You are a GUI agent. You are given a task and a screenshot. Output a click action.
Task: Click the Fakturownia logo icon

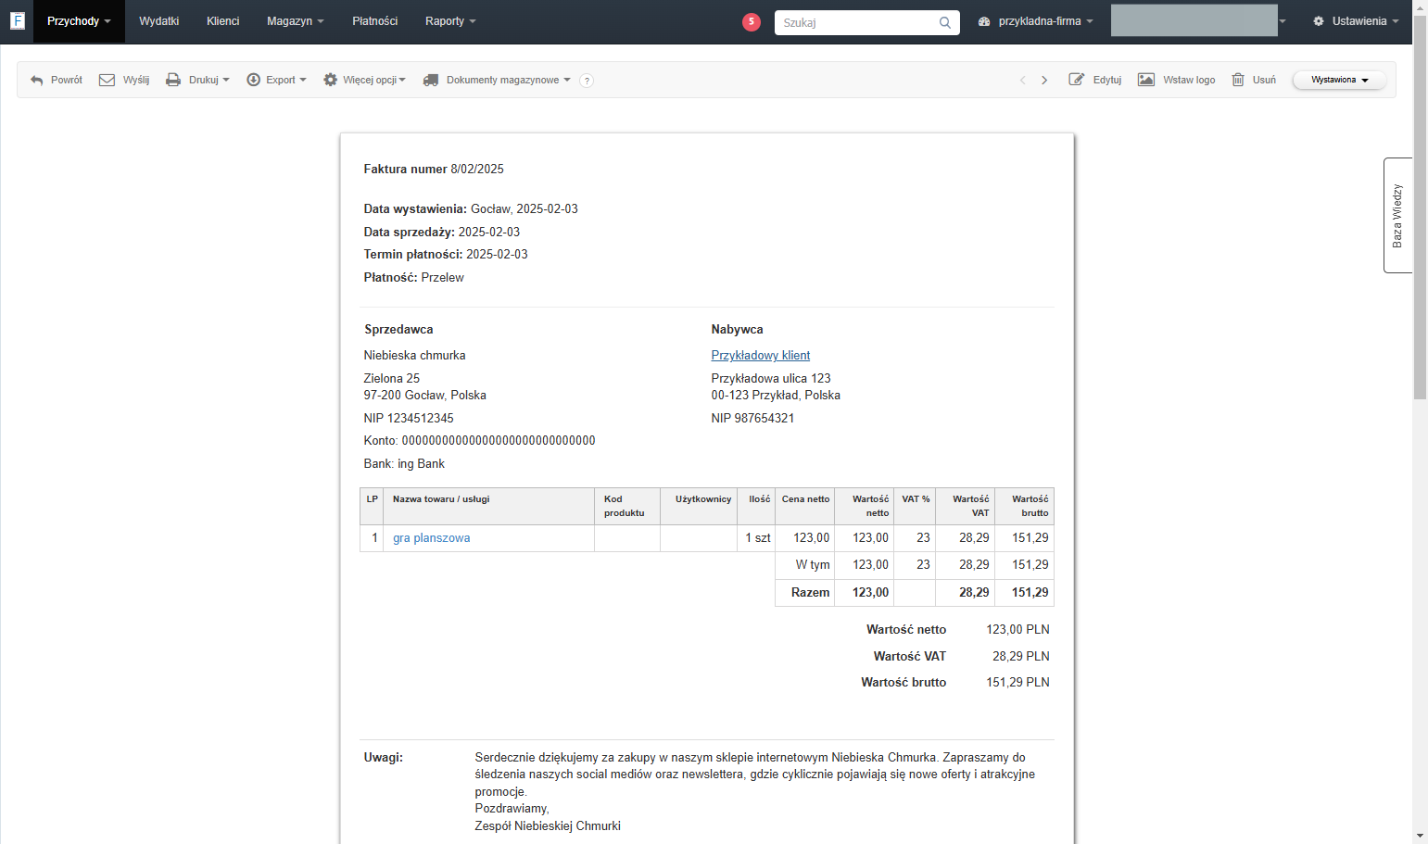tap(17, 20)
